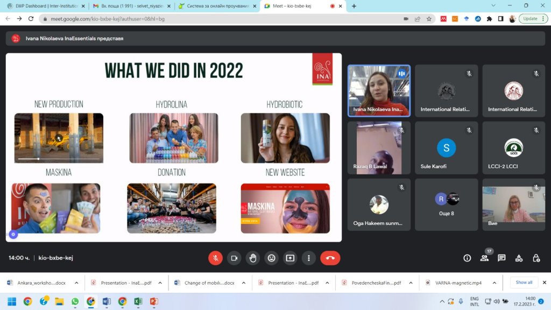
Task: Expand options for first Presentation InaE pdf
Action: tap(160, 283)
